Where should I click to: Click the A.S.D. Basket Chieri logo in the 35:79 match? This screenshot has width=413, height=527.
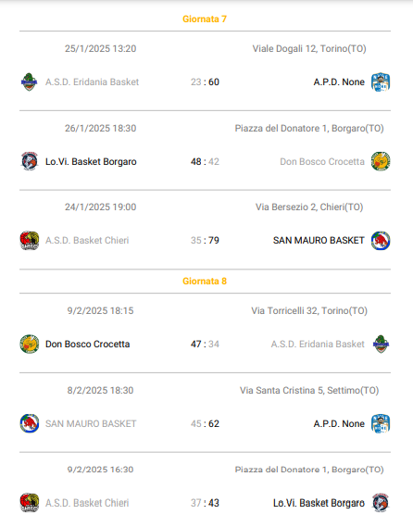click(x=30, y=240)
